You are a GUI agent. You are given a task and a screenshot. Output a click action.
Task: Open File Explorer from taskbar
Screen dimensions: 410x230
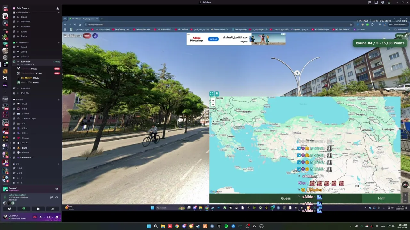(x=163, y=226)
